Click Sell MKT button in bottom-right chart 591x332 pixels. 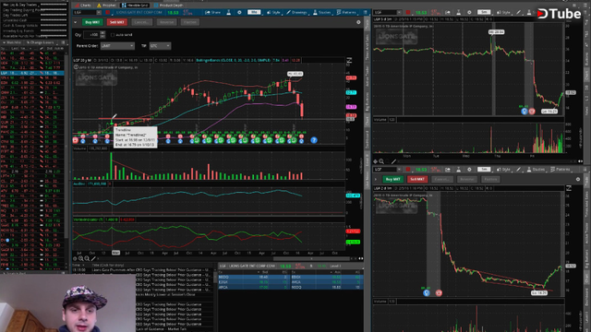click(417, 179)
